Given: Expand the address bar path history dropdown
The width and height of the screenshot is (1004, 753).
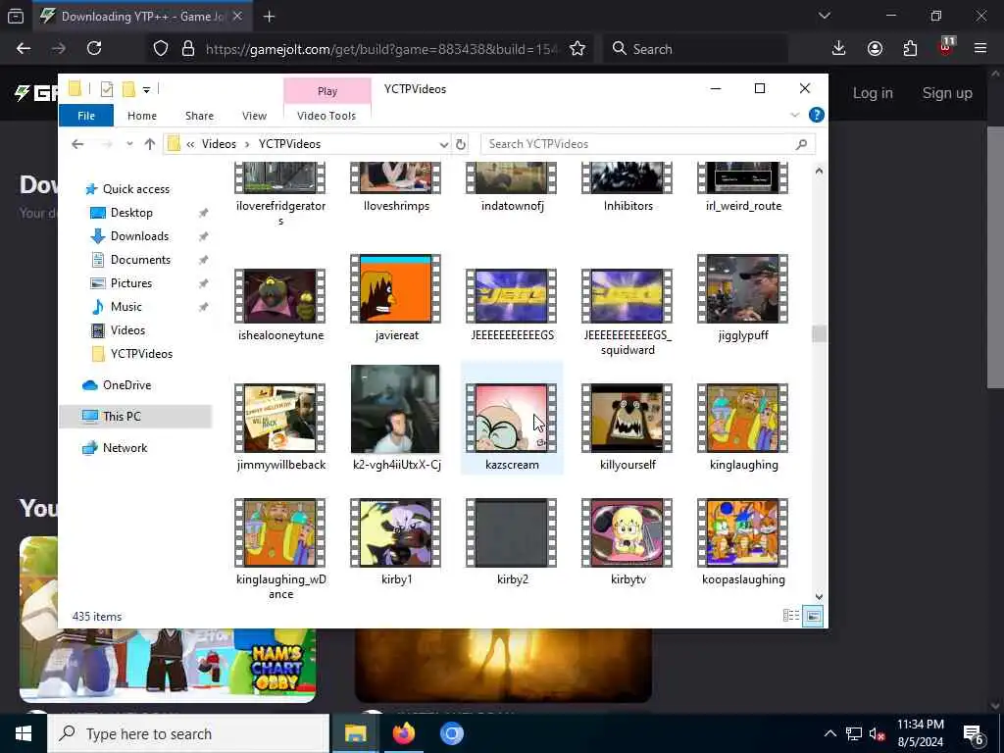Looking at the screenshot, I should coord(444,145).
